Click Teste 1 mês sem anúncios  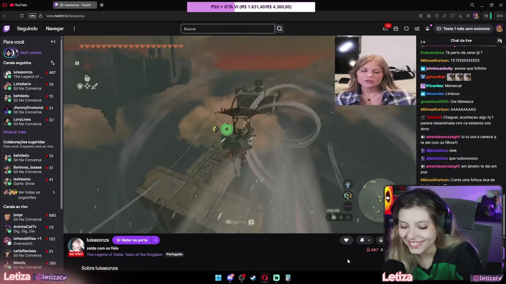pyautogui.click(x=463, y=28)
